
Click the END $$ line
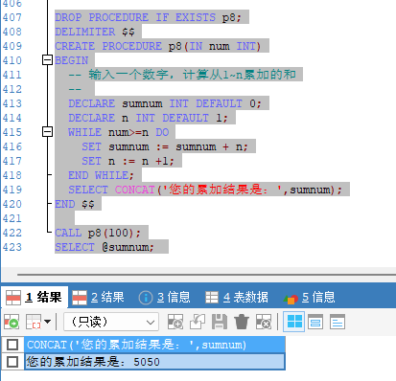point(75,204)
